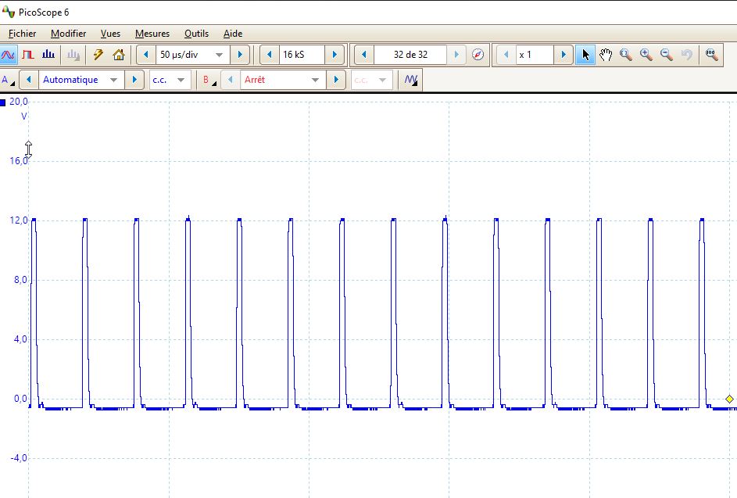Increase the x 1 zoom factor
The height and width of the screenshot is (498, 737).
point(563,55)
